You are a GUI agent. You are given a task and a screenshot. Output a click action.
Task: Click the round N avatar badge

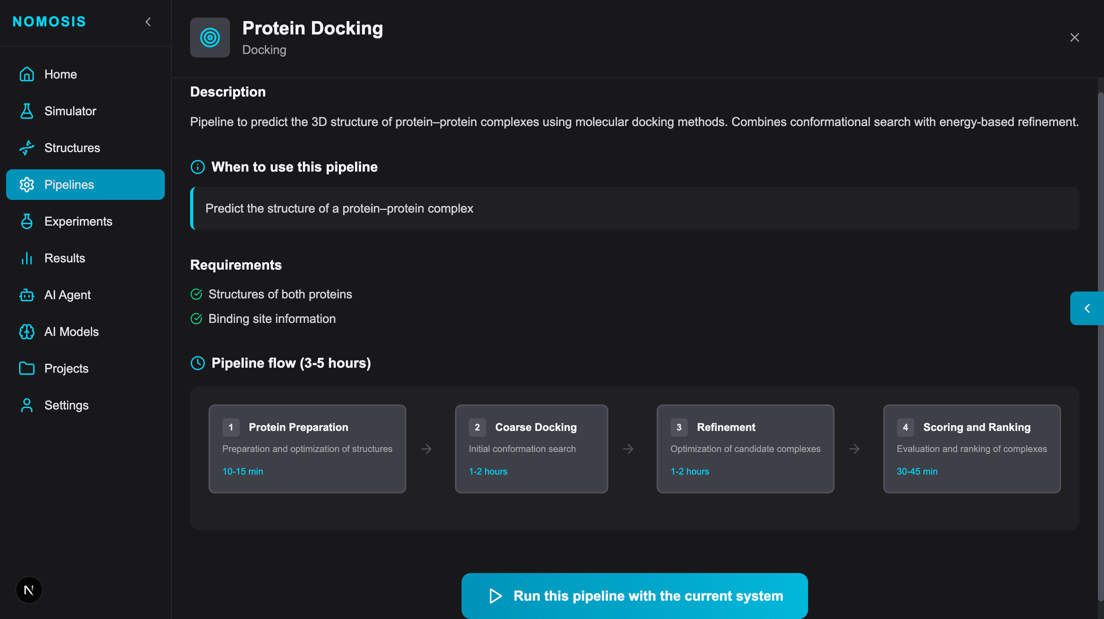tap(29, 590)
